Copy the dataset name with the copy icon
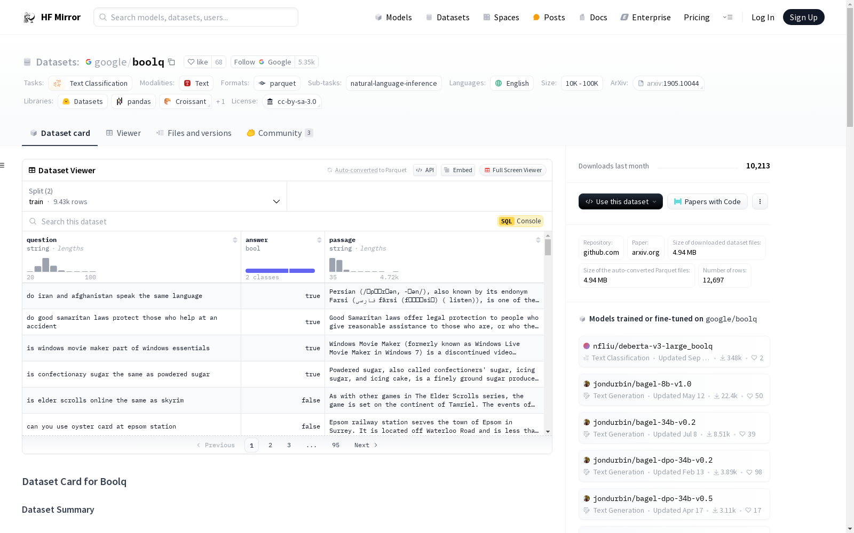 [171, 62]
